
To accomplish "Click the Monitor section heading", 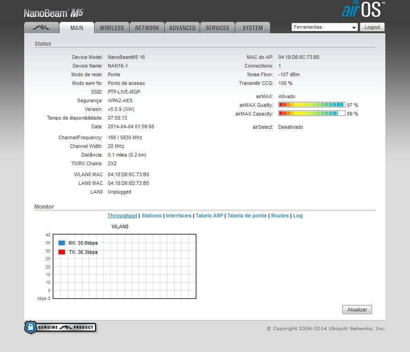I will click(x=44, y=206).
